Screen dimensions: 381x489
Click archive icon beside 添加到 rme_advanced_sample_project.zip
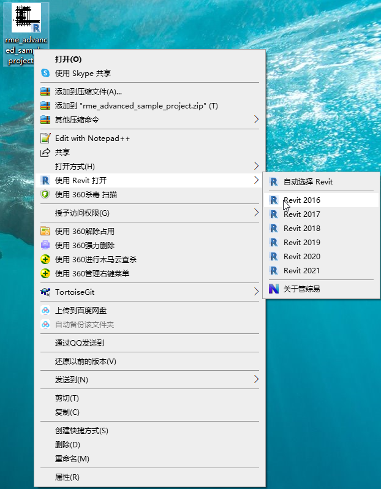pyautogui.click(x=45, y=105)
